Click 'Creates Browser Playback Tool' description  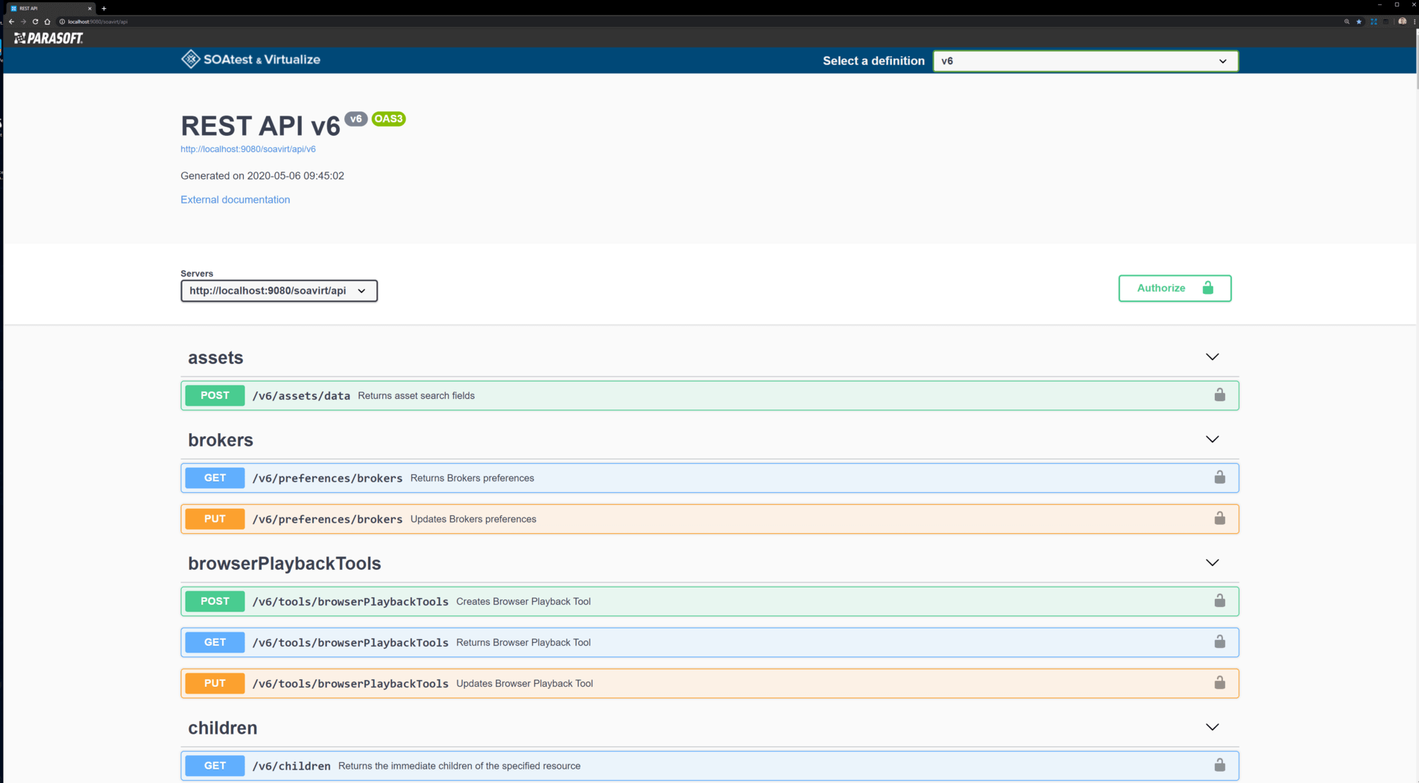pos(523,602)
